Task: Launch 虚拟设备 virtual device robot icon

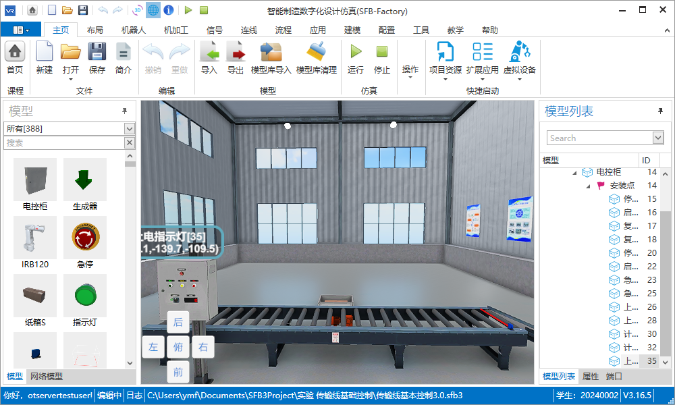Action: pos(519,52)
